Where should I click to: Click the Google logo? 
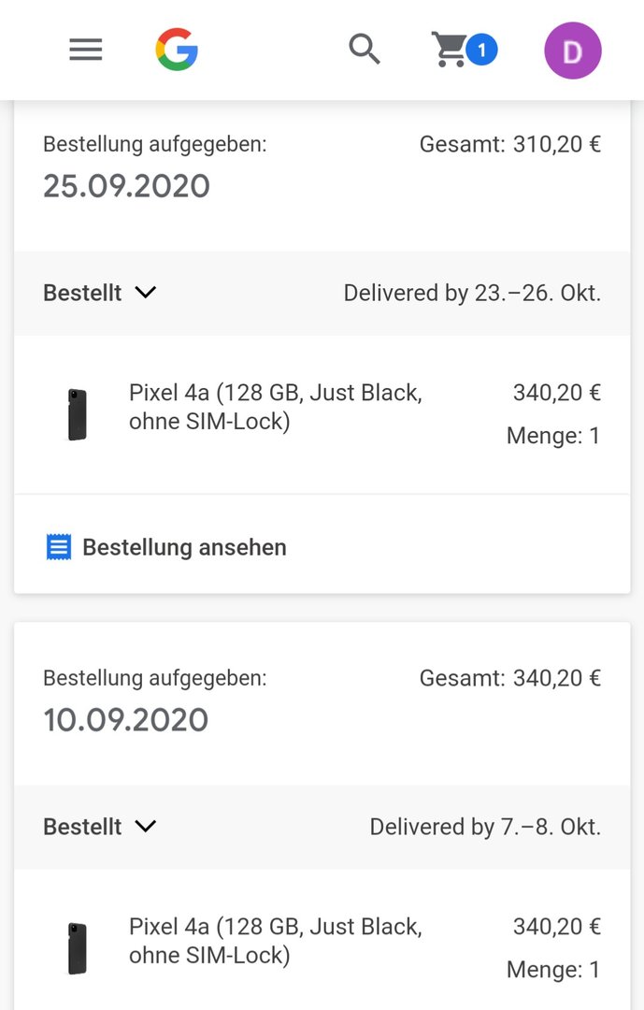coord(177,50)
